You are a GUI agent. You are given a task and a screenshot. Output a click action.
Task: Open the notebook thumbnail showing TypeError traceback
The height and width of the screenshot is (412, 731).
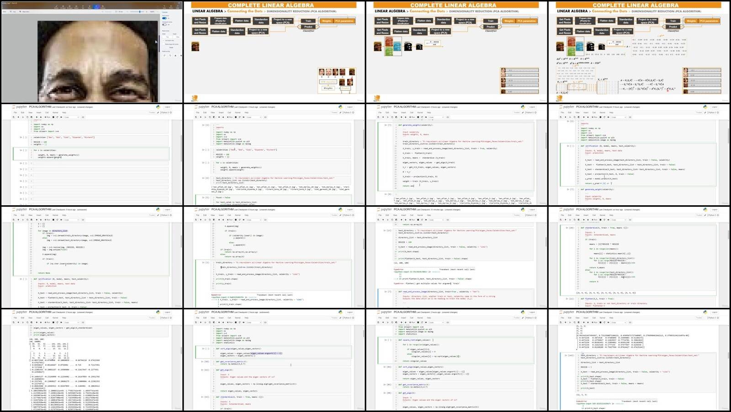click(x=456, y=257)
